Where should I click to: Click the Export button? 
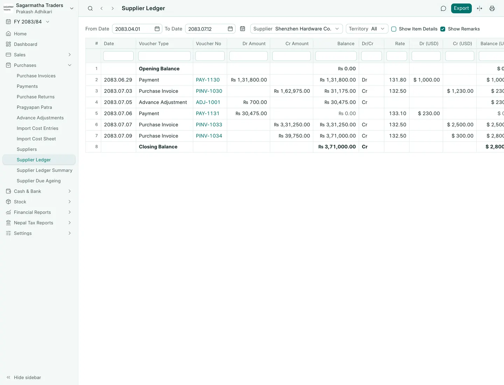click(461, 8)
